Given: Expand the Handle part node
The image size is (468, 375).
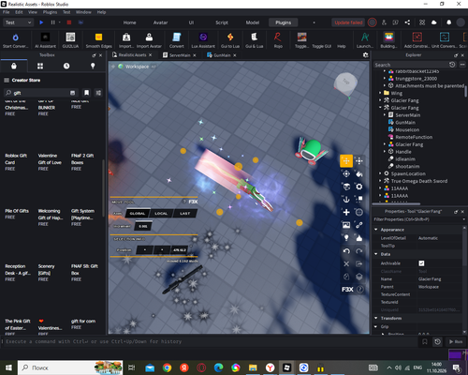Looking at the screenshot, I should coord(385,152).
